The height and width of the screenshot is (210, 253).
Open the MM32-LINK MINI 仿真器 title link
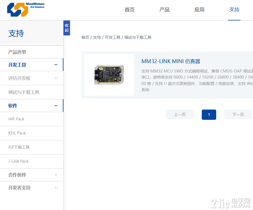click(x=171, y=61)
